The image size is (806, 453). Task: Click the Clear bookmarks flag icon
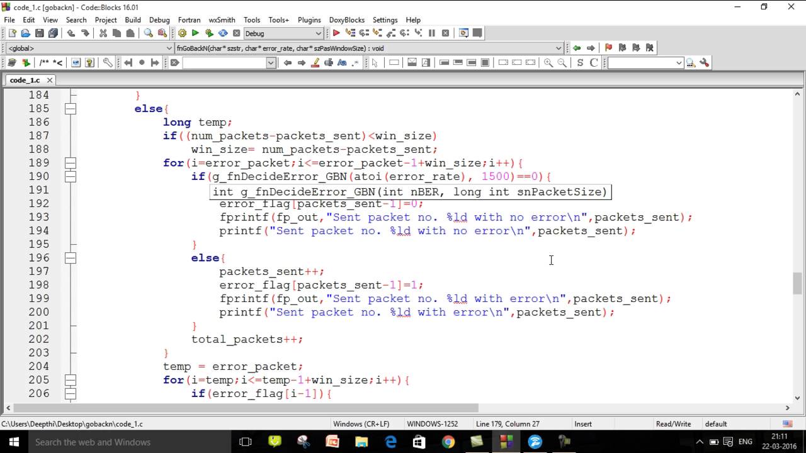[650, 48]
